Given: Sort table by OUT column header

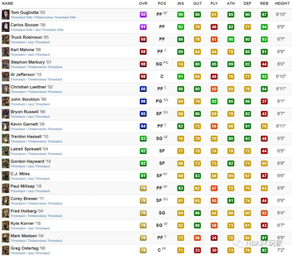Looking at the screenshot, I should click(x=197, y=4).
